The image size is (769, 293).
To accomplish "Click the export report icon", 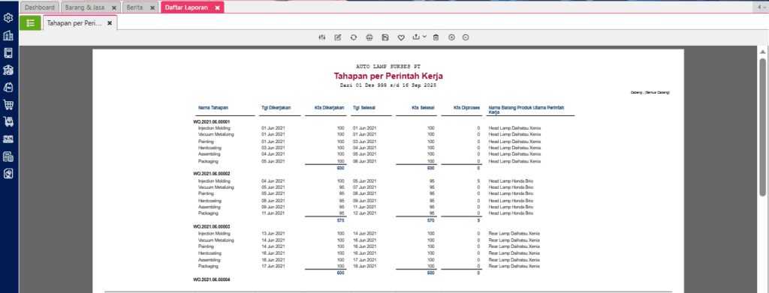I will tap(416, 37).
